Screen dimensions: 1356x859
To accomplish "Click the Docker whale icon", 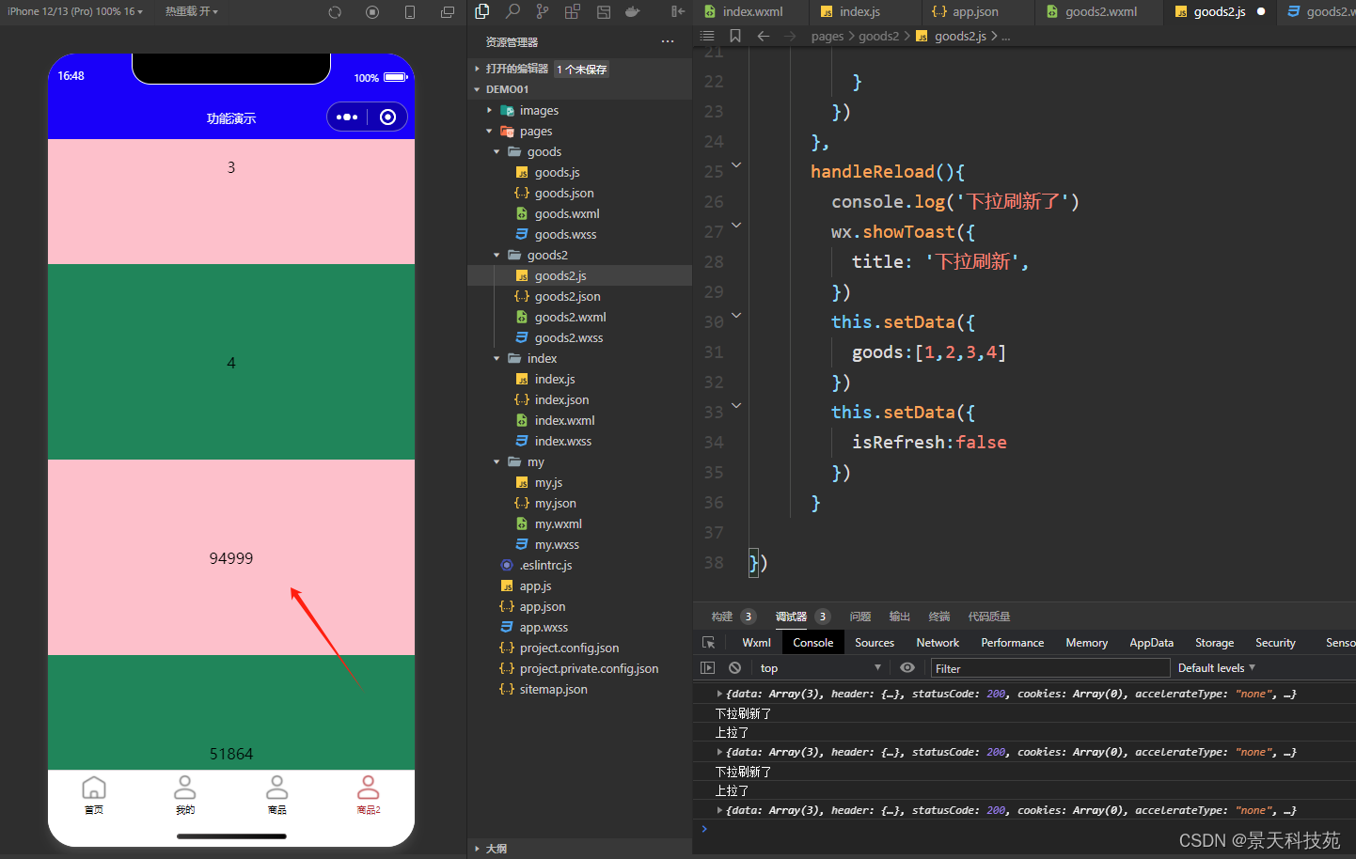I will point(633,11).
